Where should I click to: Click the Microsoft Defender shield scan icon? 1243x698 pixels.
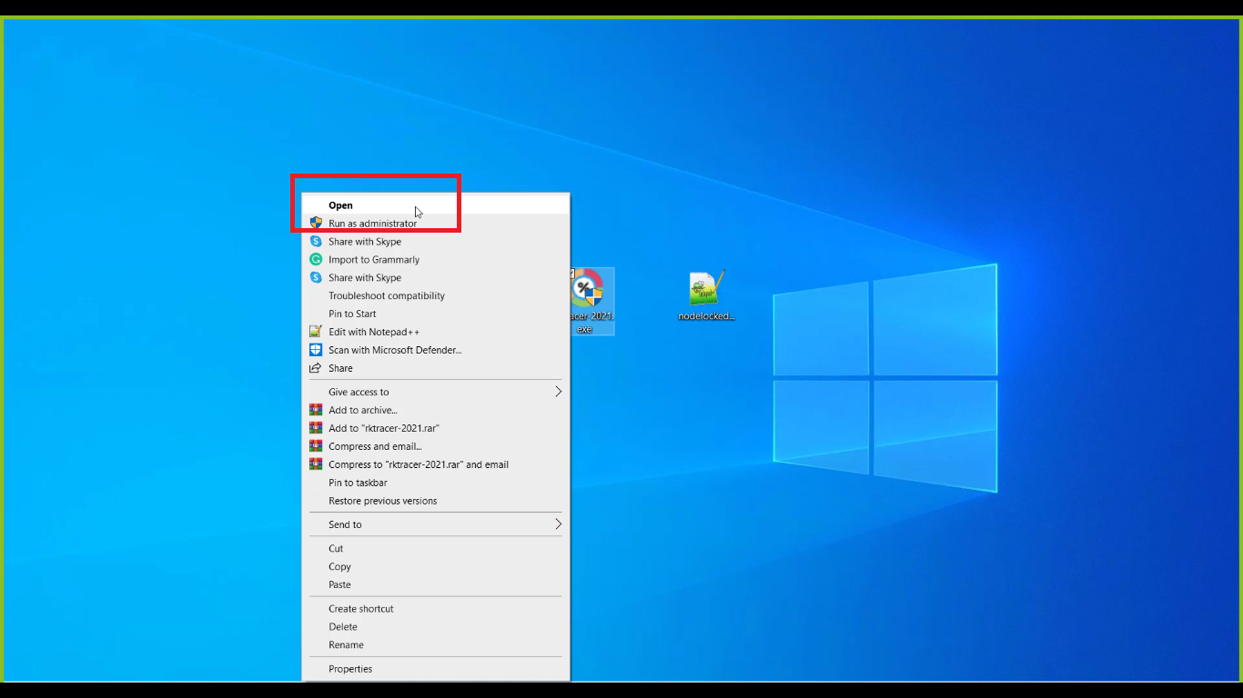click(316, 350)
